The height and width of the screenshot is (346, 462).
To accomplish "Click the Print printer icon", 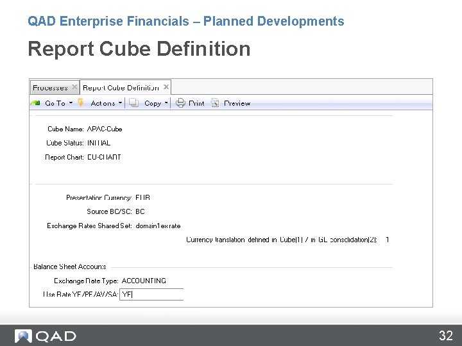I will (180, 103).
